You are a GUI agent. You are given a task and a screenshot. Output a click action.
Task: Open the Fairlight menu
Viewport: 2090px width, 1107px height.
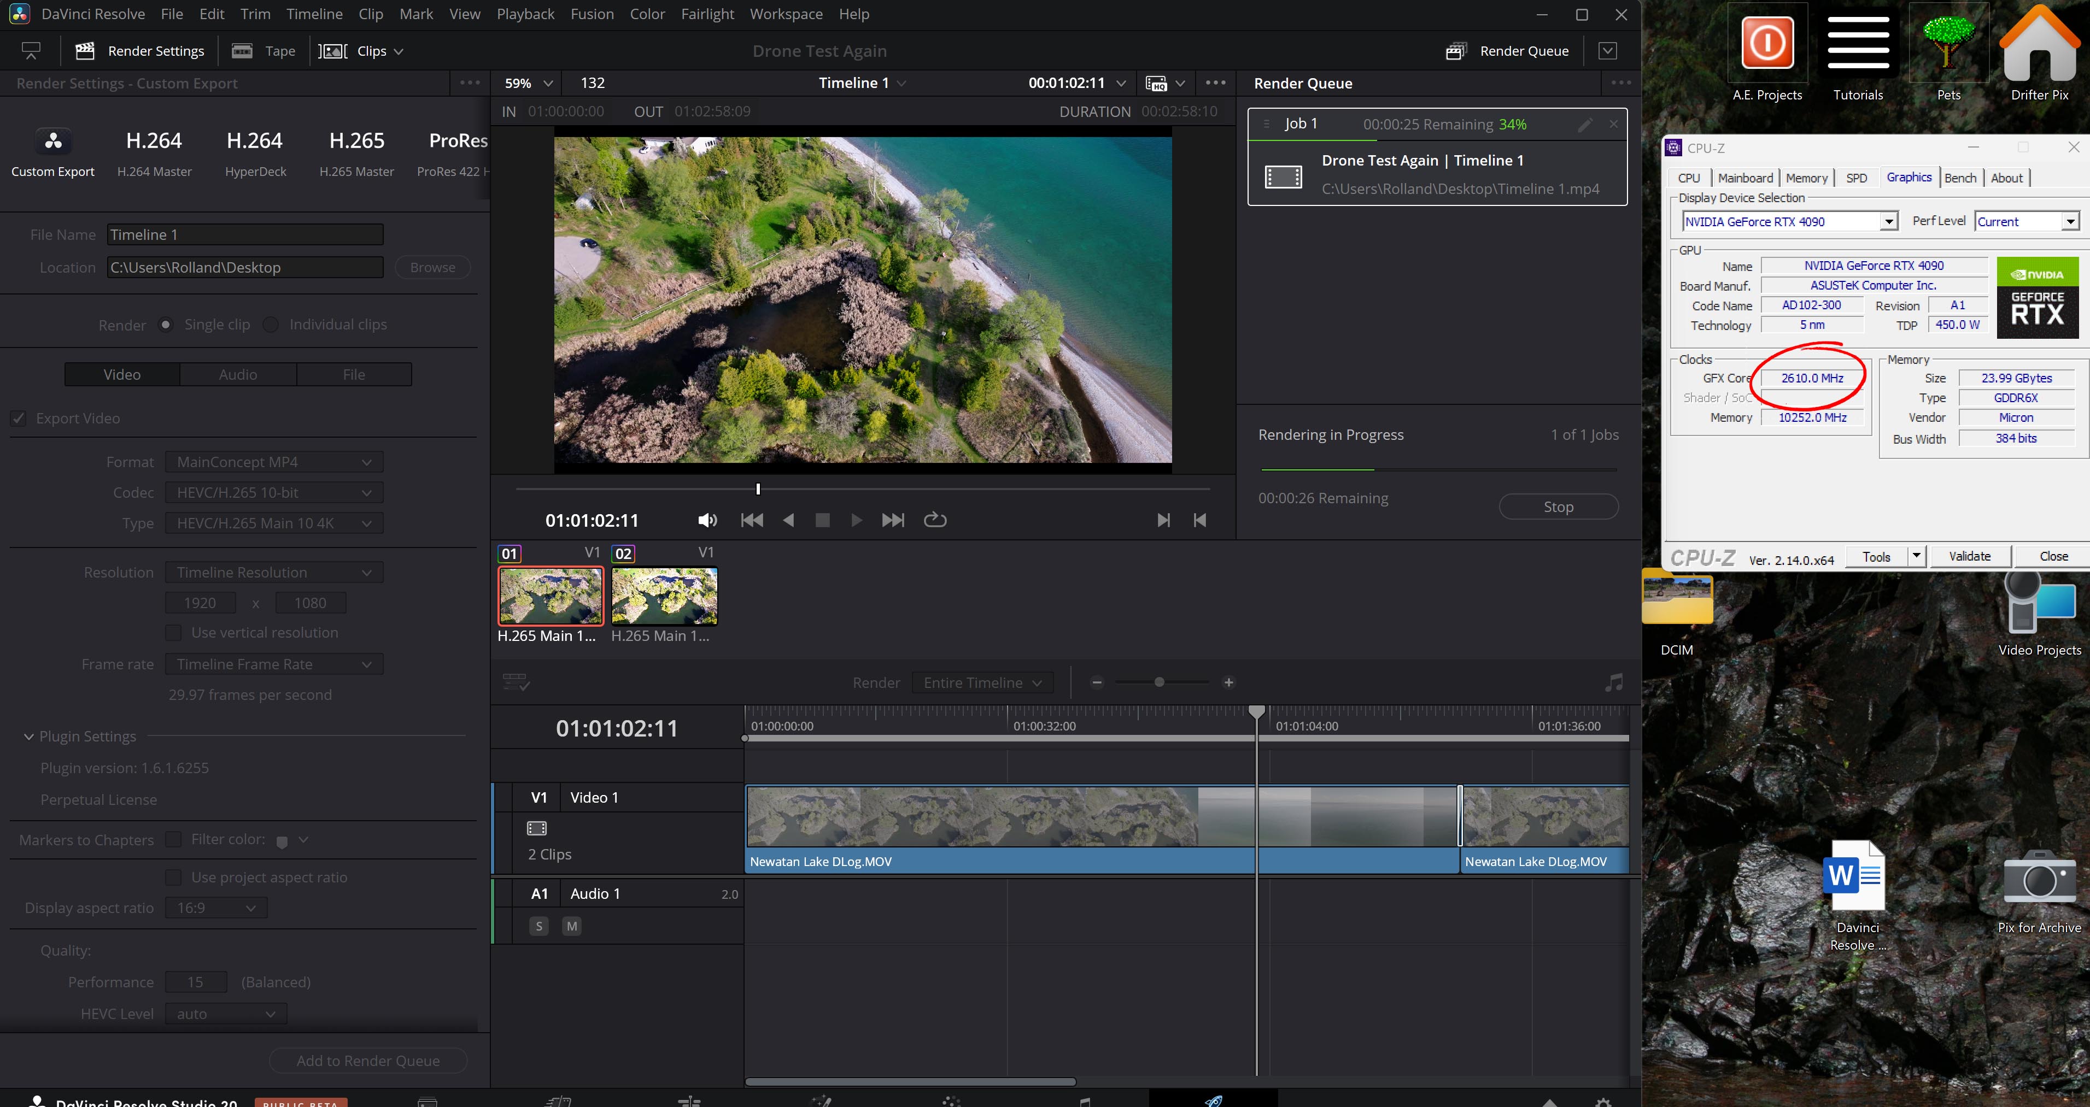click(707, 14)
